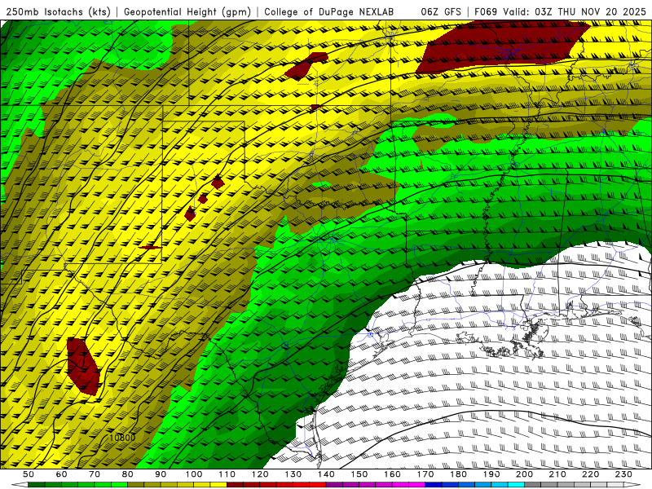Select the dark blue swatch right of 170

(434, 485)
